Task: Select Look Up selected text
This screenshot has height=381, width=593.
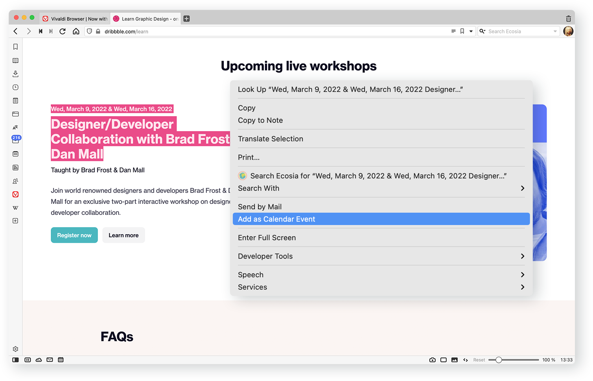Action: 381,89
